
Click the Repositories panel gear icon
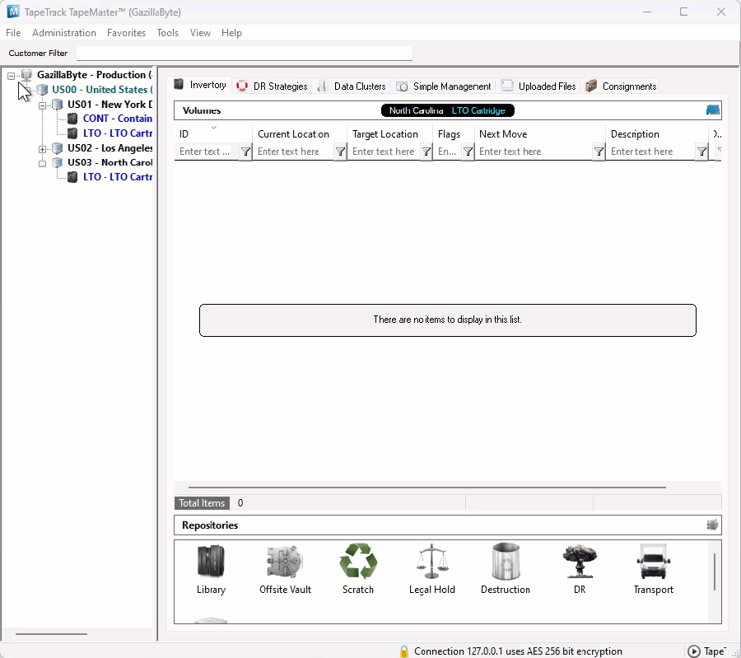tap(712, 525)
